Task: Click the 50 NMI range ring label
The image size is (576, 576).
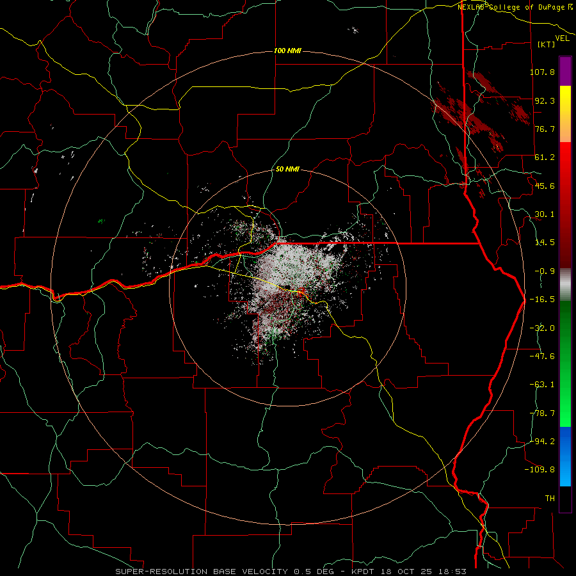Action: coord(287,170)
